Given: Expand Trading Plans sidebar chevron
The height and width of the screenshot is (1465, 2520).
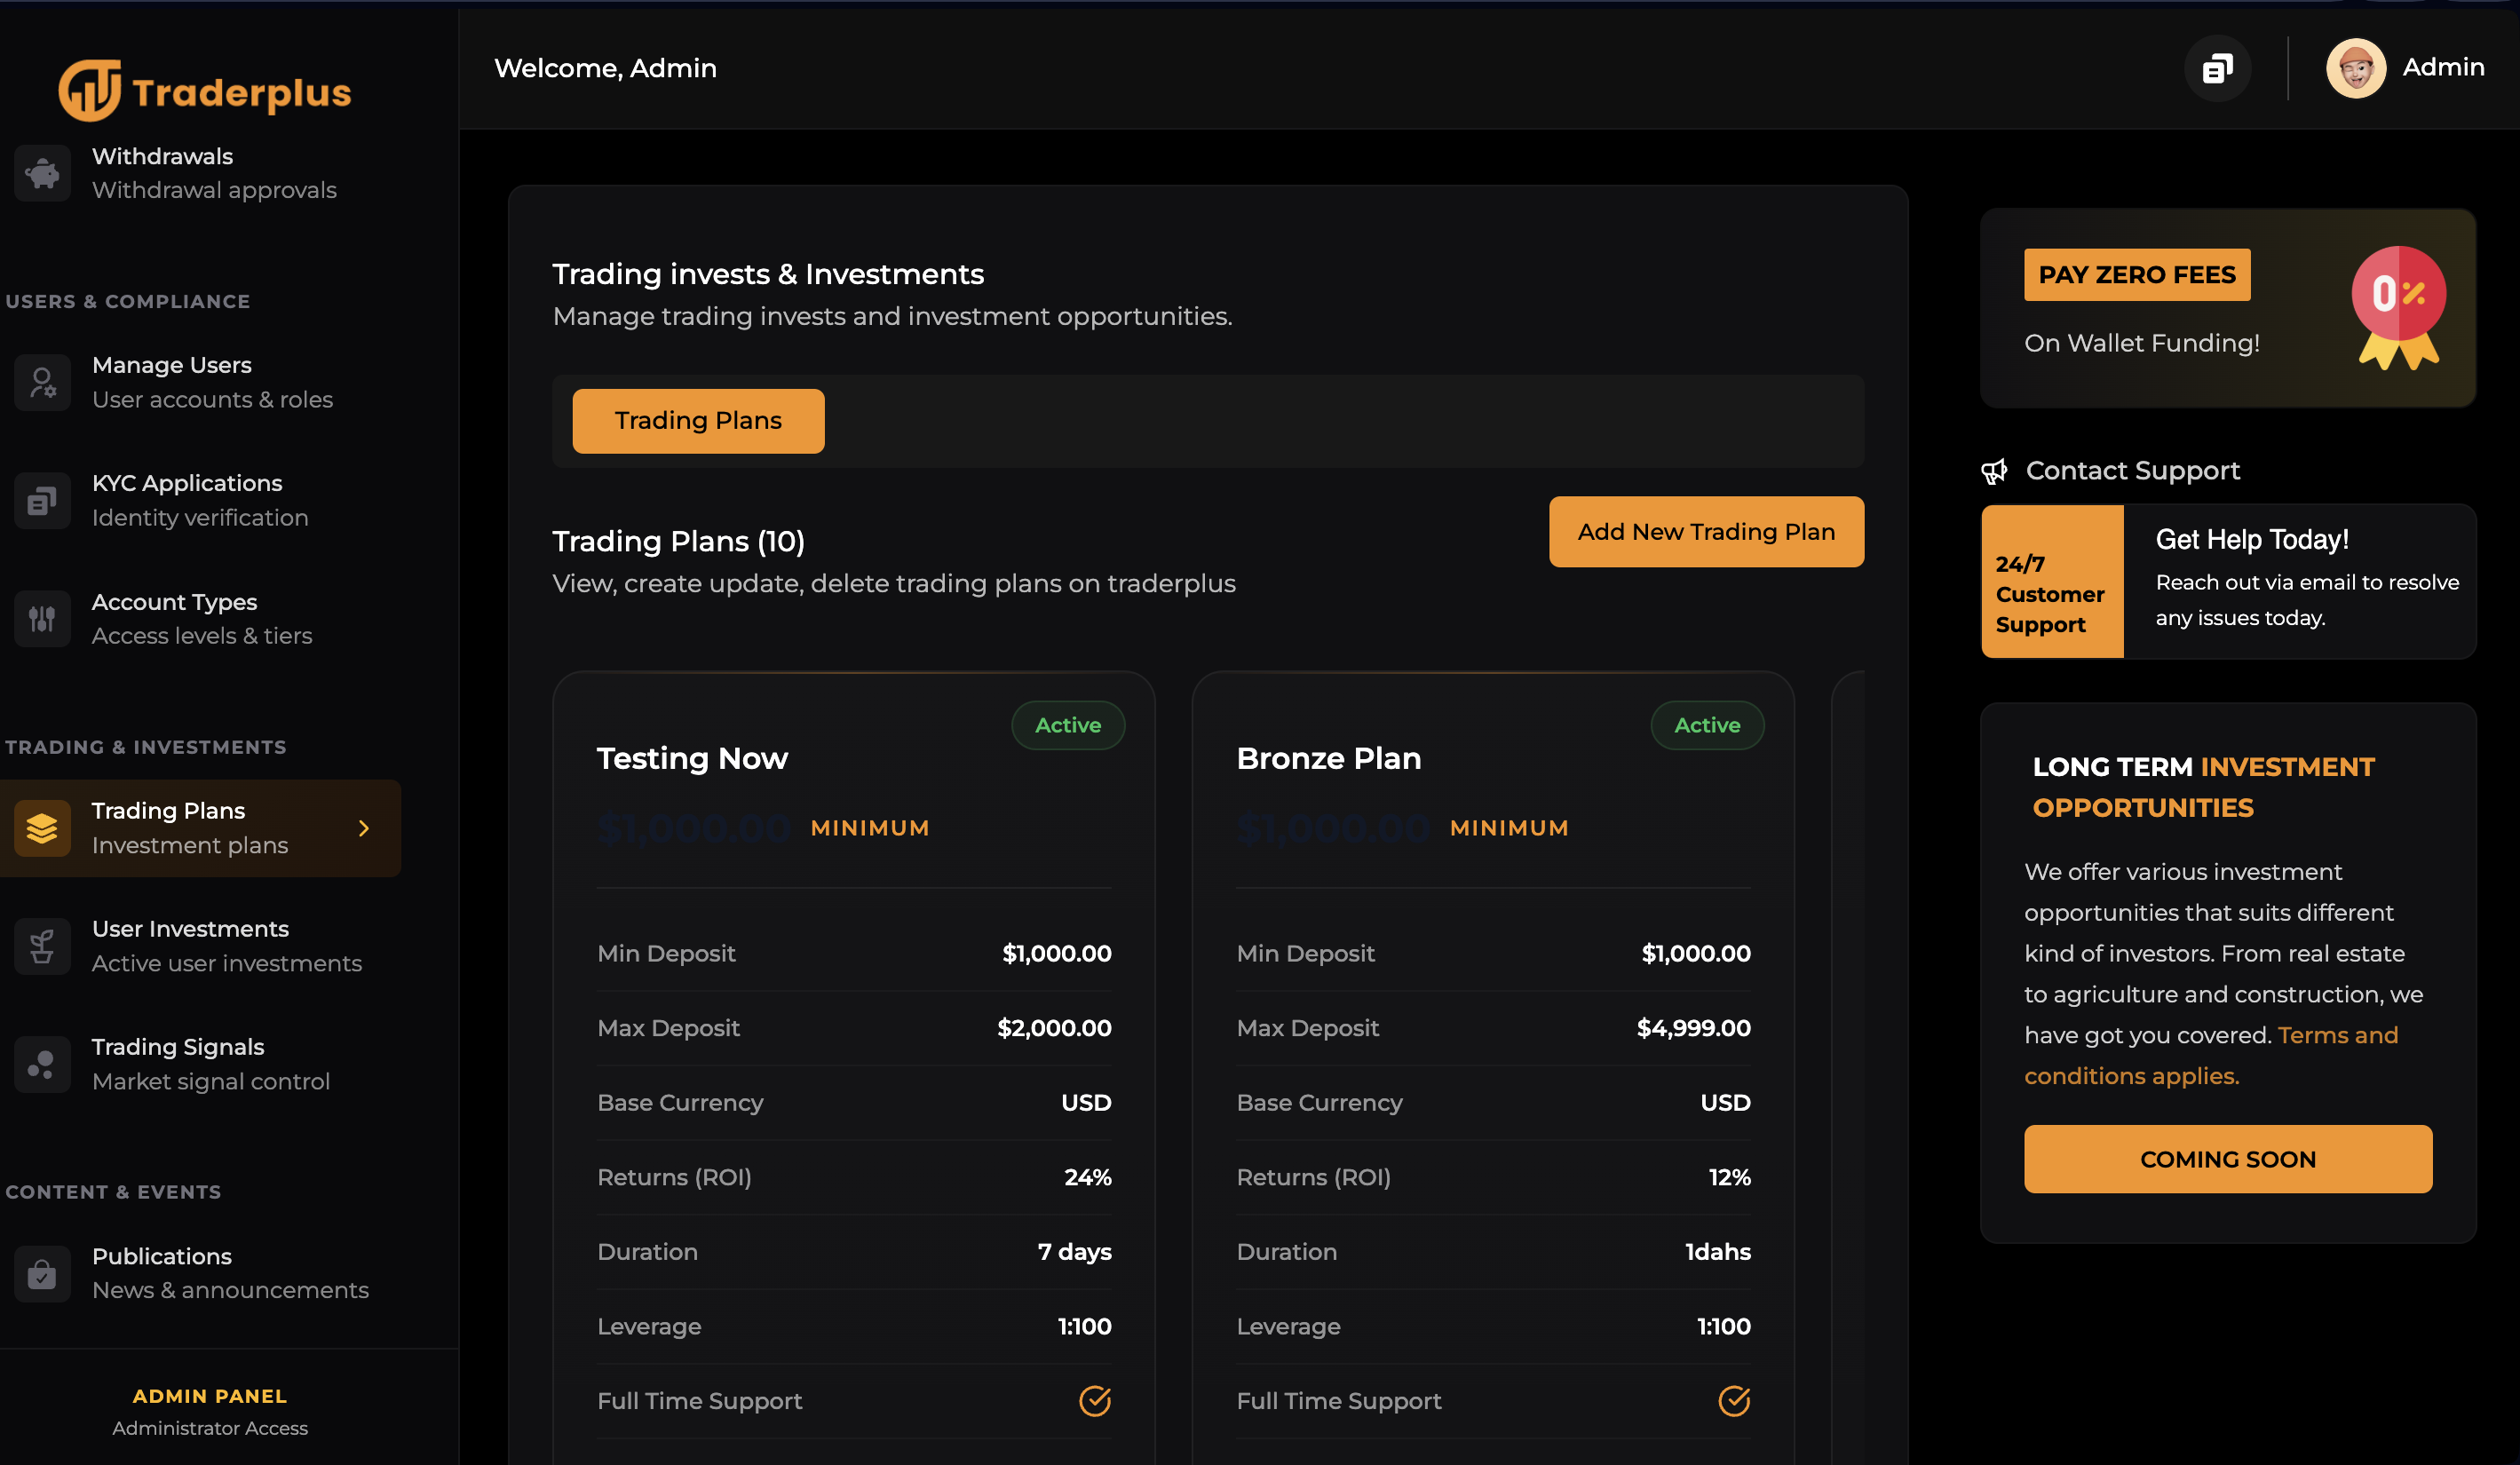Looking at the screenshot, I should (x=364, y=828).
